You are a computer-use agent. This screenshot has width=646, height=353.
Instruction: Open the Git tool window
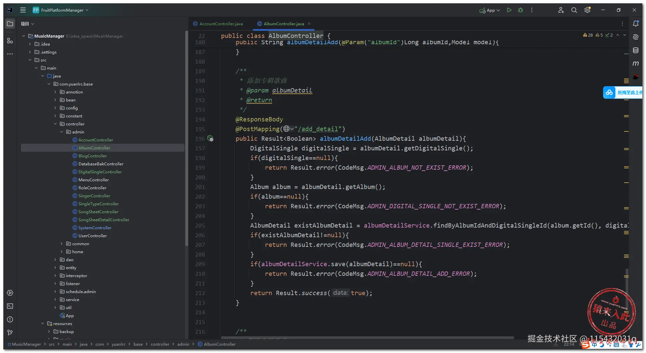click(x=10, y=333)
